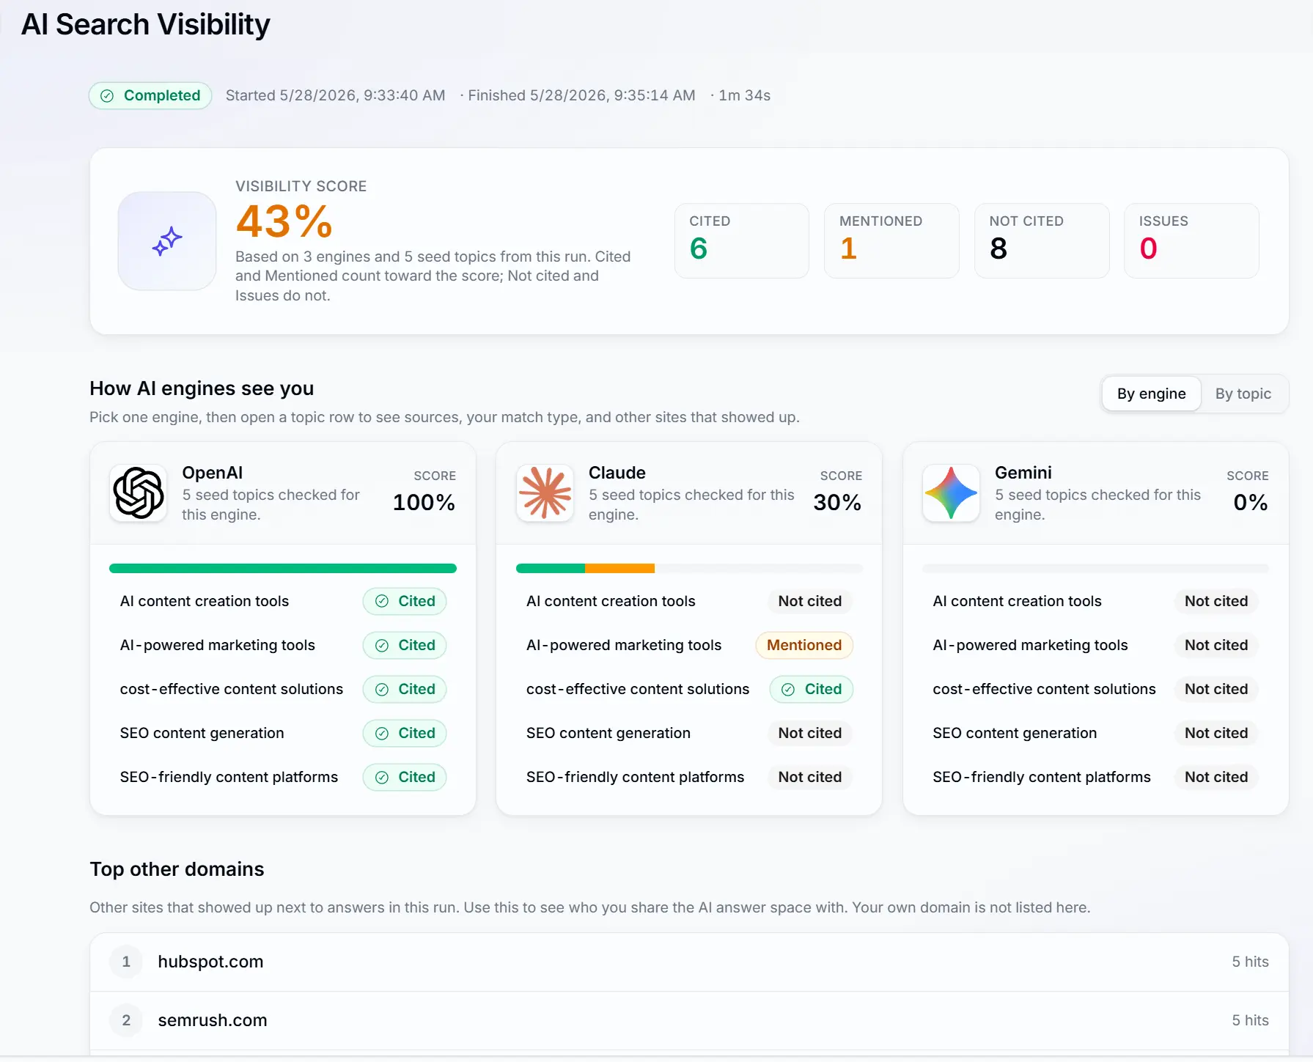Click the Started 5/28/2026 timestamp

(335, 96)
